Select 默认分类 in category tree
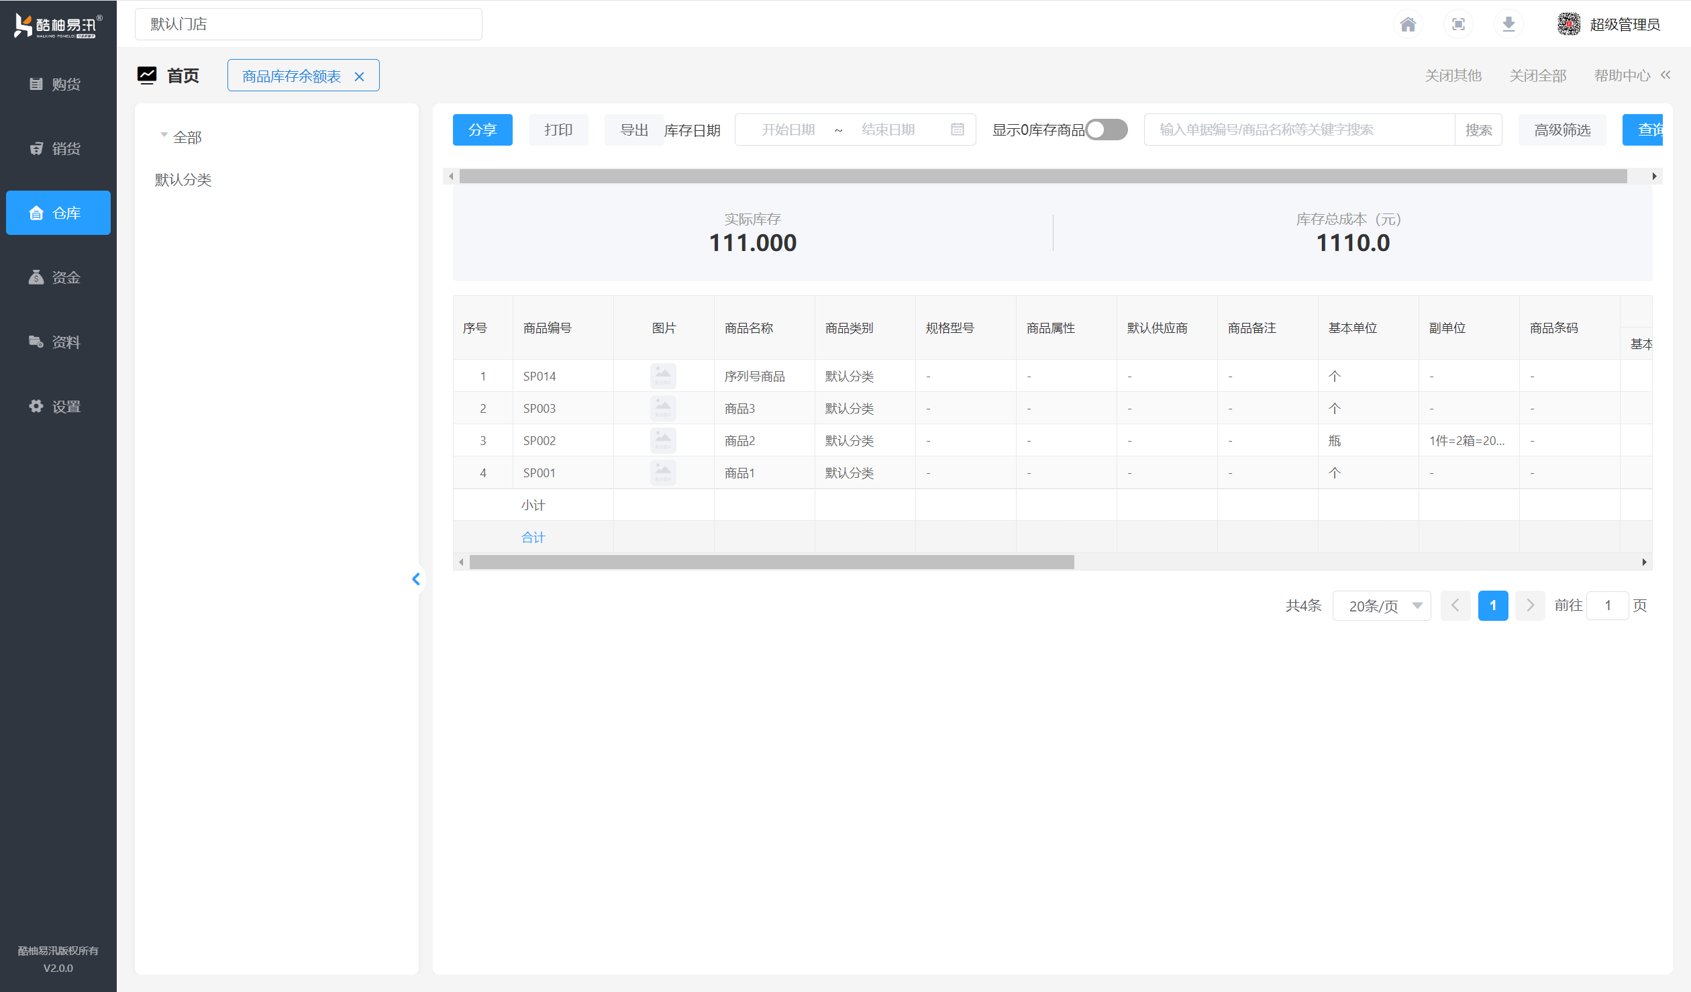This screenshot has height=992, width=1691. tap(183, 180)
